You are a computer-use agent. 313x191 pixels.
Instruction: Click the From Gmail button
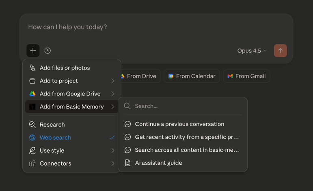(246, 76)
